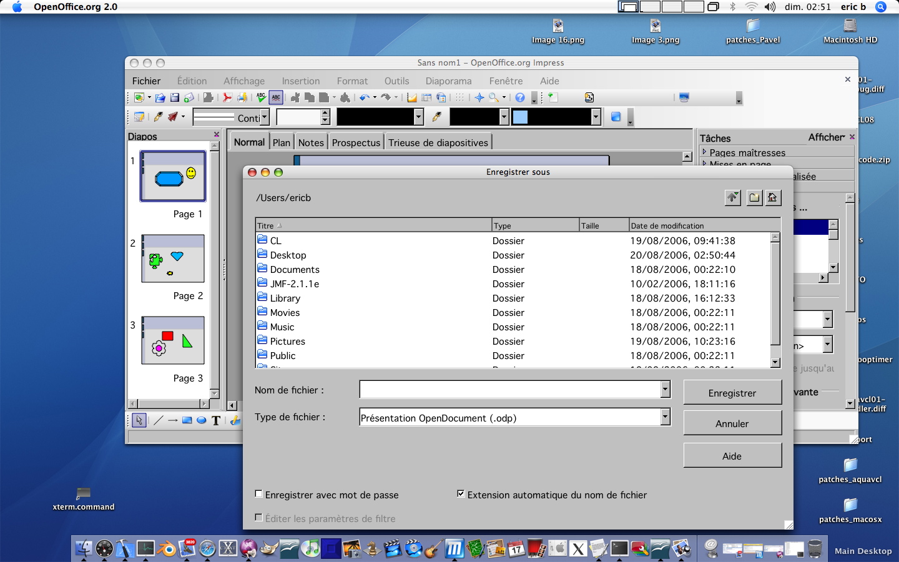Switch to the Plan tab
Image resolution: width=899 pixels, height=562 pixels.
[282, 142]
